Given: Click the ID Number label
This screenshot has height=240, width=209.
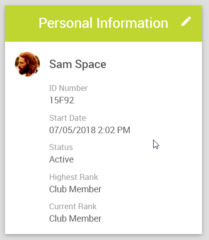Looking at the screenshot, I should point(68,88).
